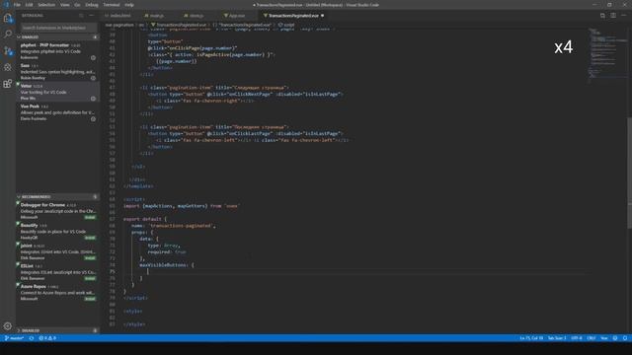The image size is (632, 355).
Task: Change UTF-8 file encoding
Action: (577, 338)
